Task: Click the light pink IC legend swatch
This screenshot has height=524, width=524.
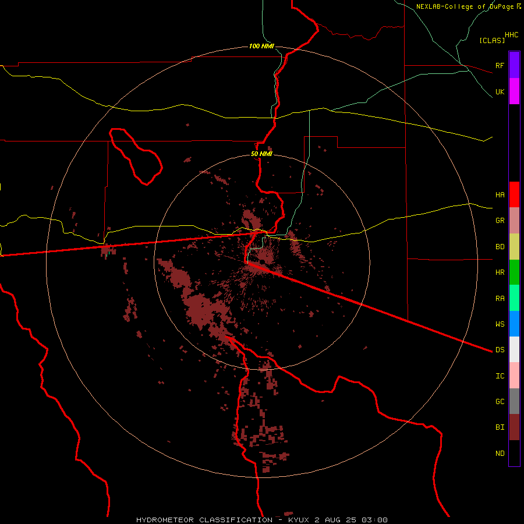Action: tap(514, 376)
